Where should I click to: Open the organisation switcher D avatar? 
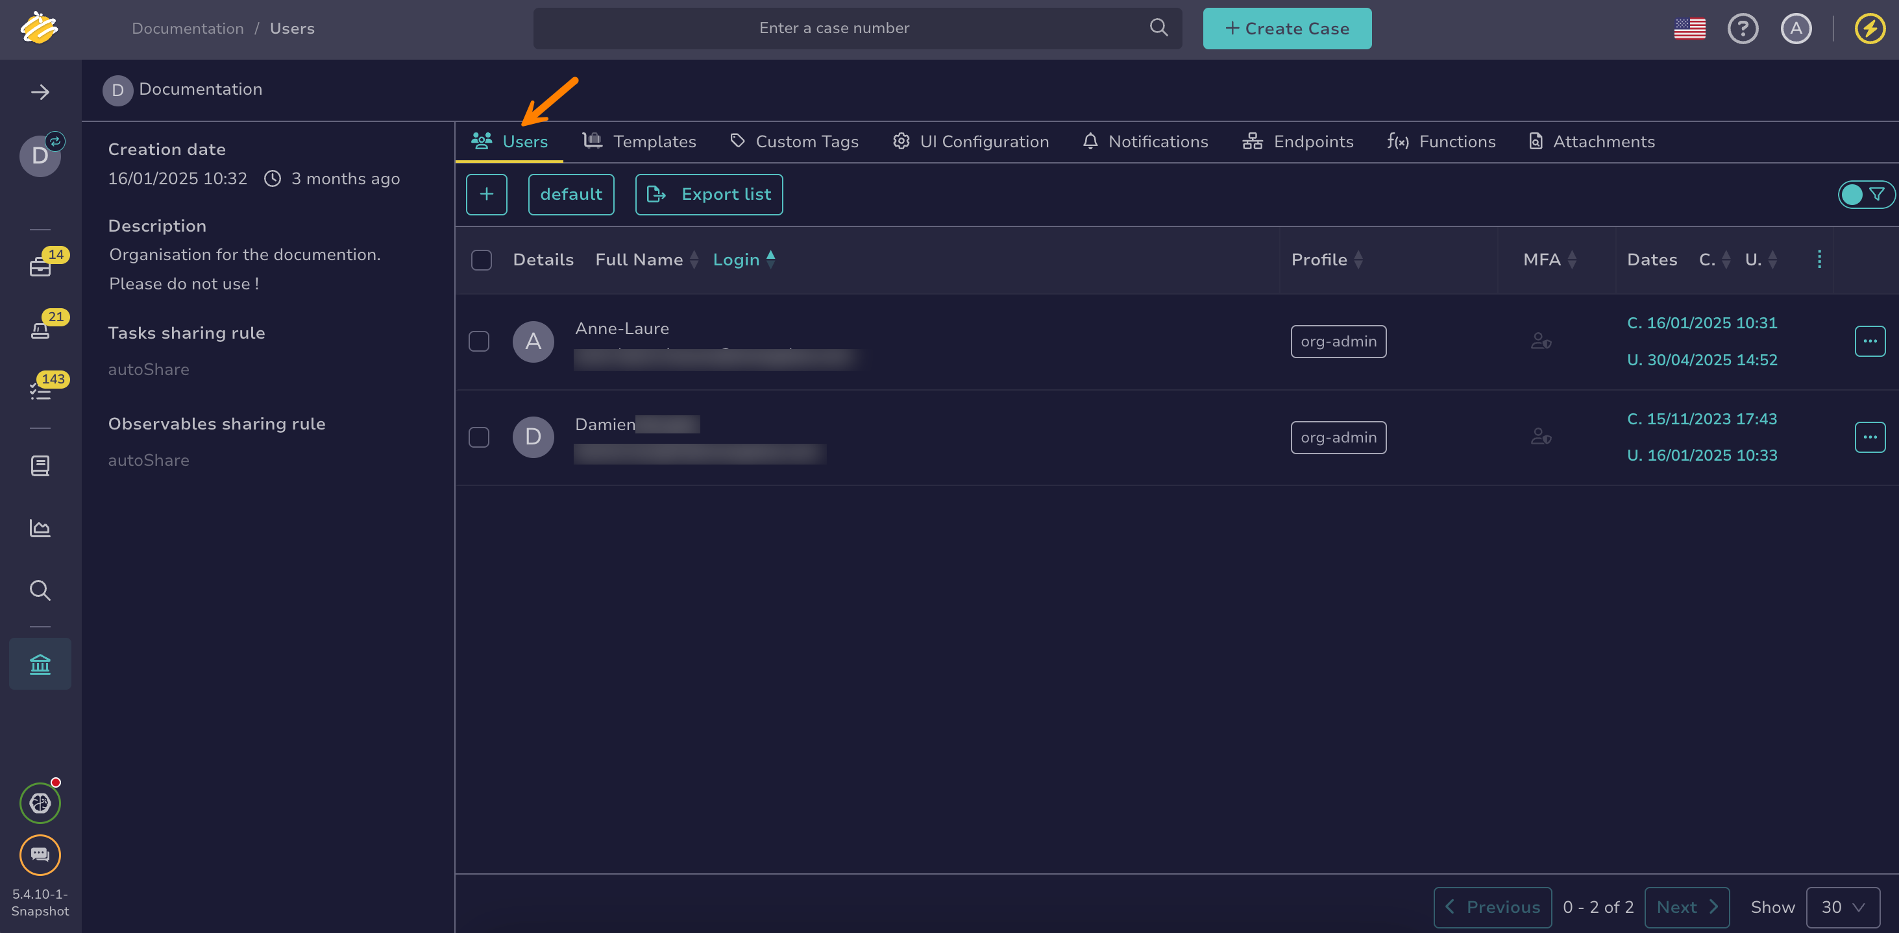pyautogui.click(x=40, y=156)
